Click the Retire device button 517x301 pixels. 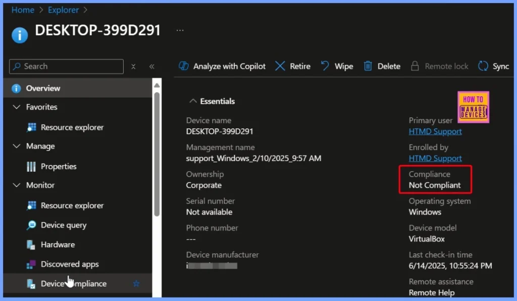pos(293,66)
